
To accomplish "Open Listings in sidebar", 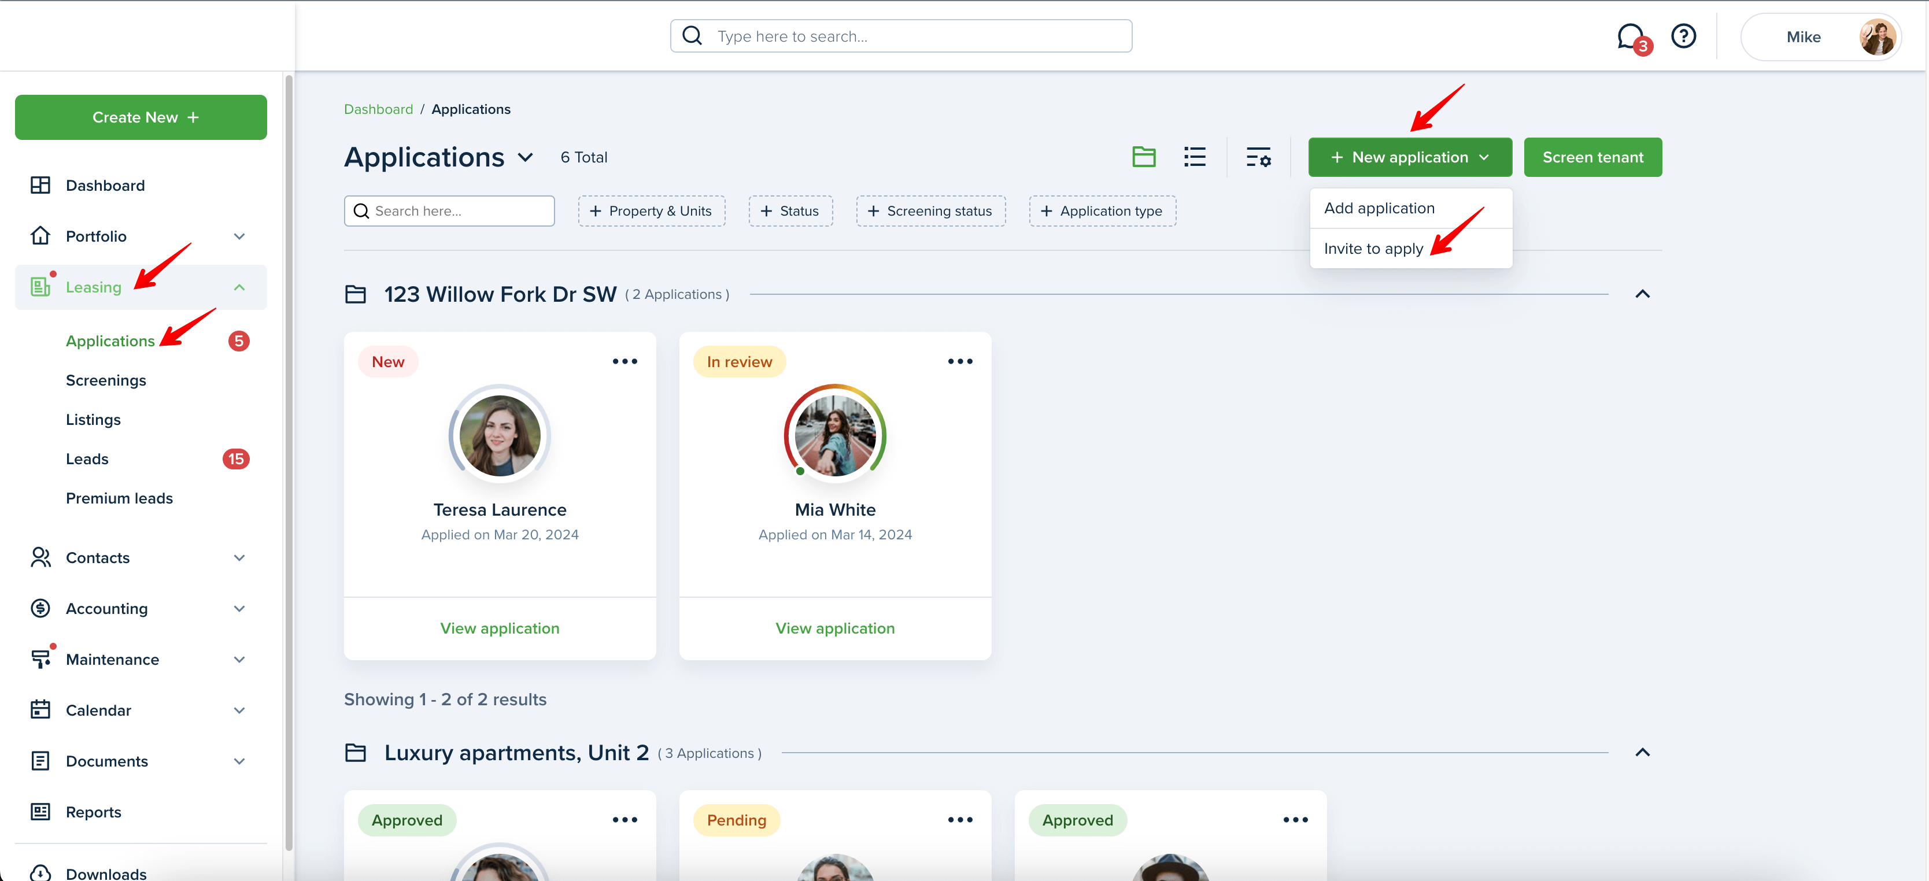I will click(x=93, y=419).
